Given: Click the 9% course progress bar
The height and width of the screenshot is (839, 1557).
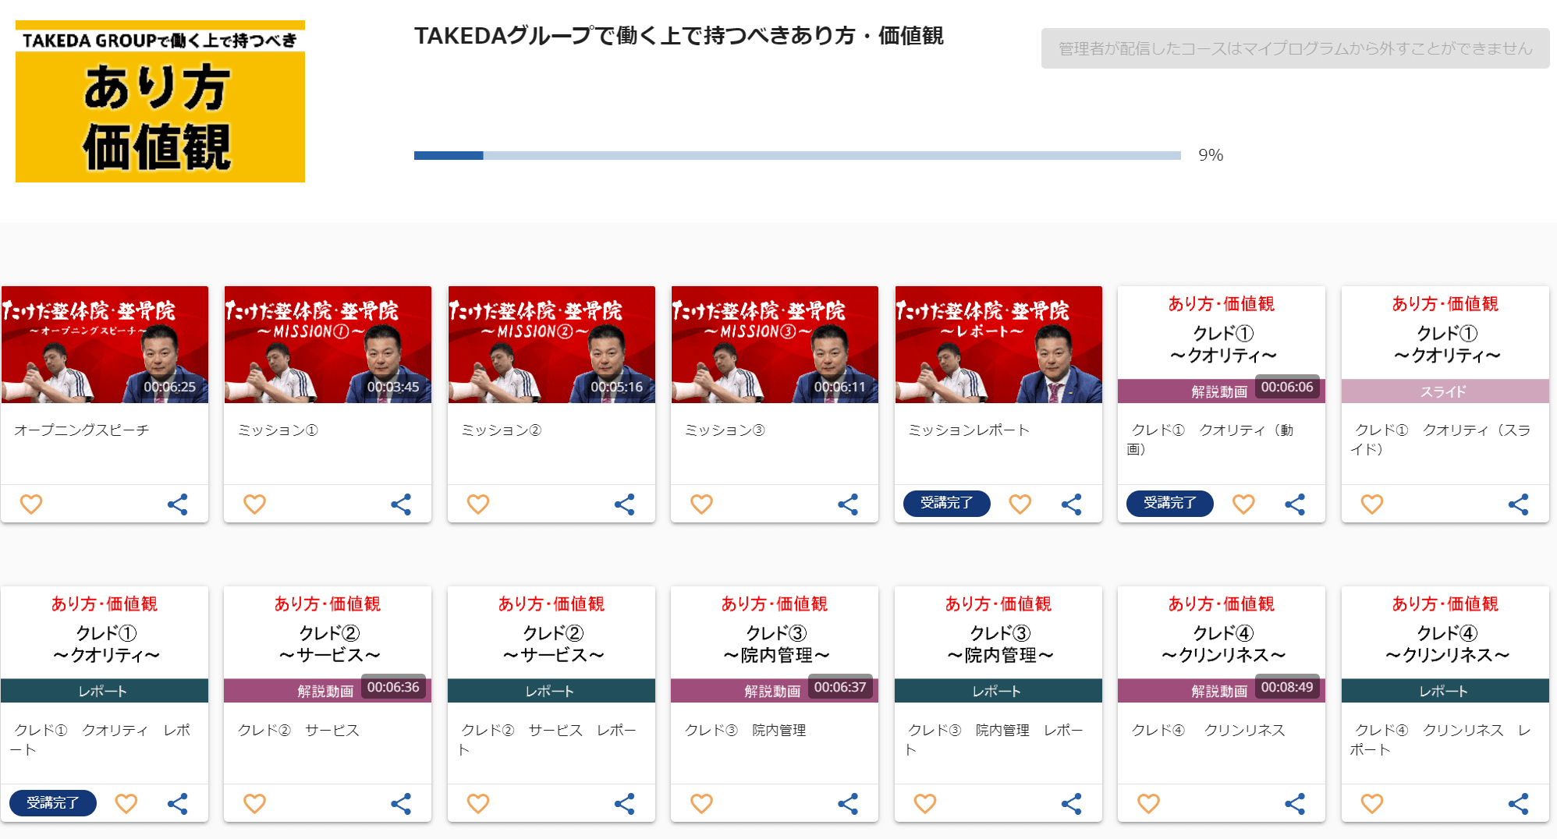Looking at the screenshot, I should [x=797, y=155].
